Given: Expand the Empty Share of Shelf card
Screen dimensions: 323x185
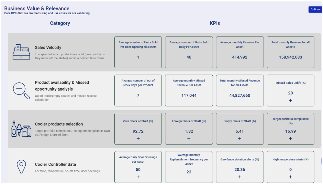Looking at the screenshot, I should [239, 138].
